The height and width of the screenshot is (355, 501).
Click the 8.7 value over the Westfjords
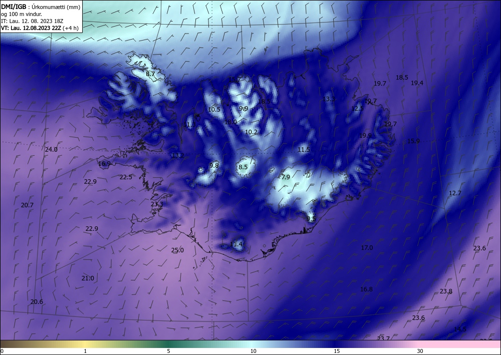point(150,74)
